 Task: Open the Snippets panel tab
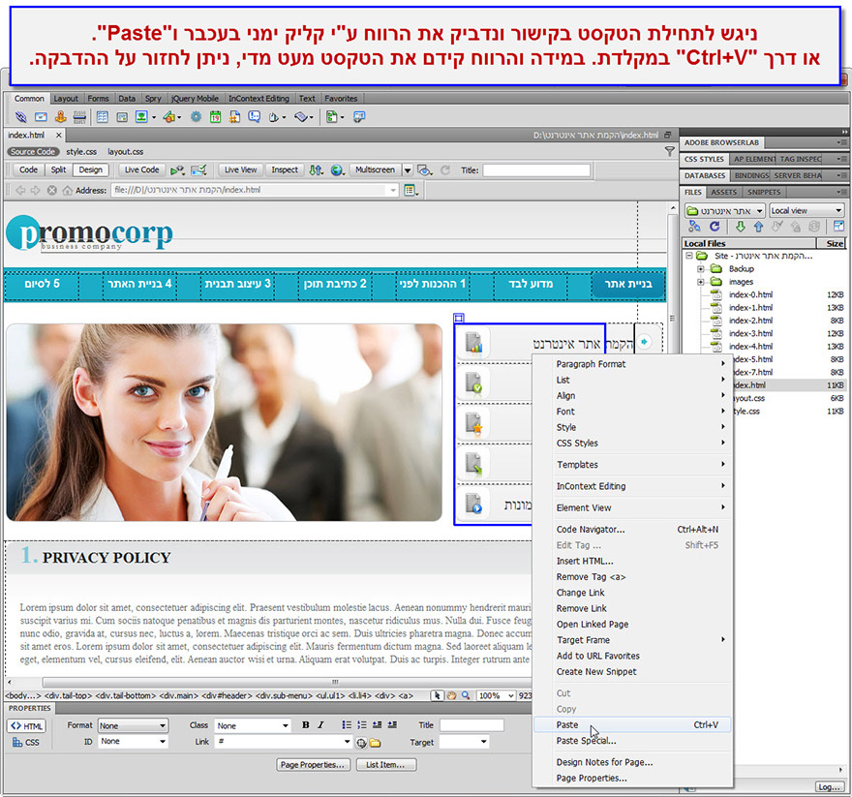[764, 192]
